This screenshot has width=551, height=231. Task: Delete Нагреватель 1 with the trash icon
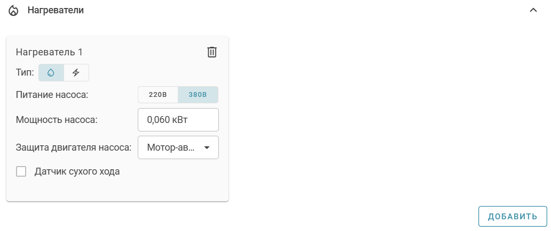(x=212, y=52)
